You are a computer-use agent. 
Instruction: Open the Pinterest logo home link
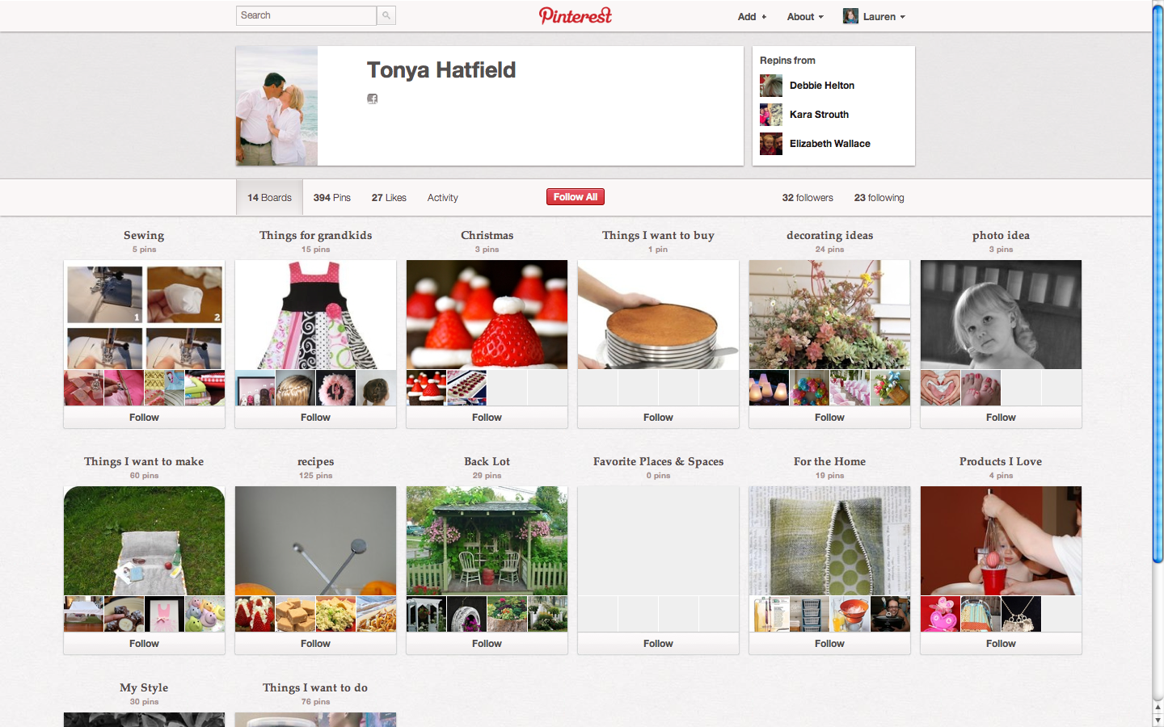(x=576, y=15)
